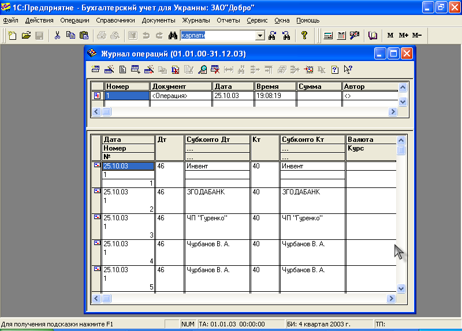The height and width of the screenshot is (331, 462).
Task: Click Инвент in the Субконто Дт column
Action: (218, 166)
